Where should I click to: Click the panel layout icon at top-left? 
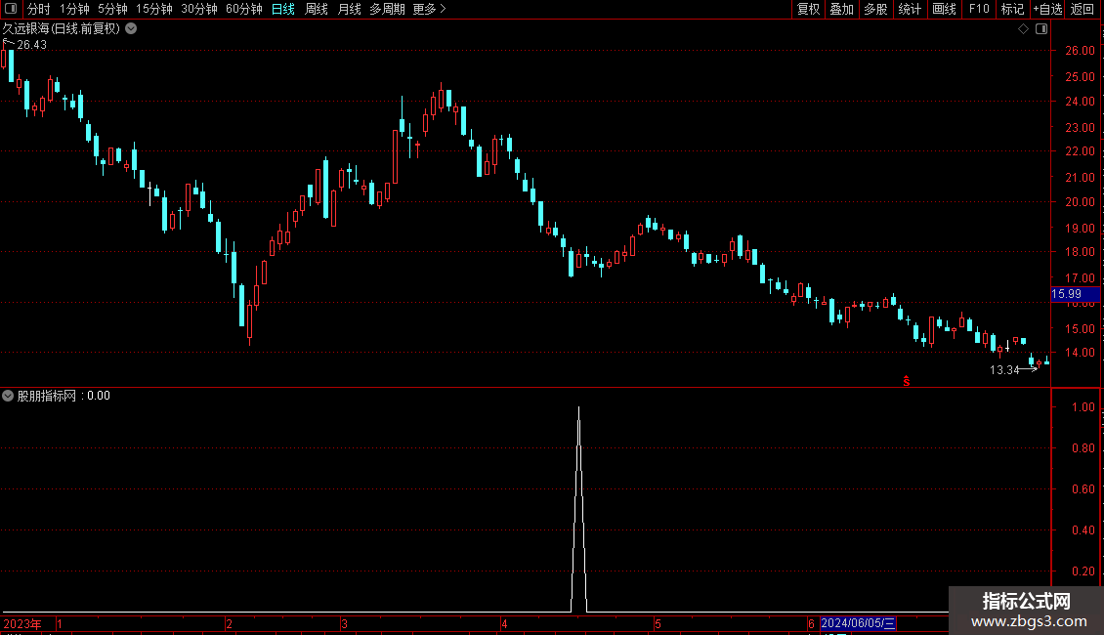pyautogui.click(x=11, y=9)
